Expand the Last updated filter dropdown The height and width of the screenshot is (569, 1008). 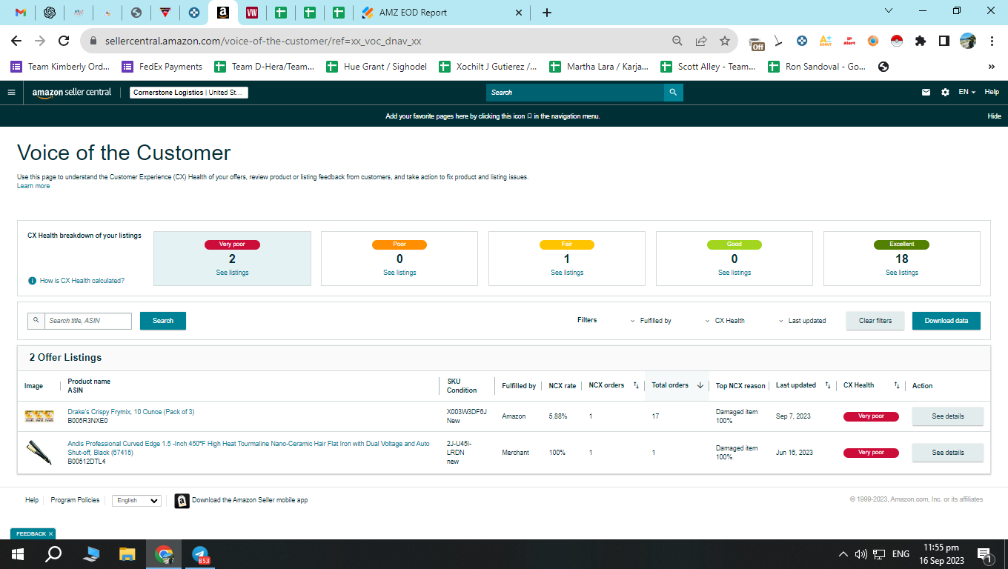[x=803, y=321]
